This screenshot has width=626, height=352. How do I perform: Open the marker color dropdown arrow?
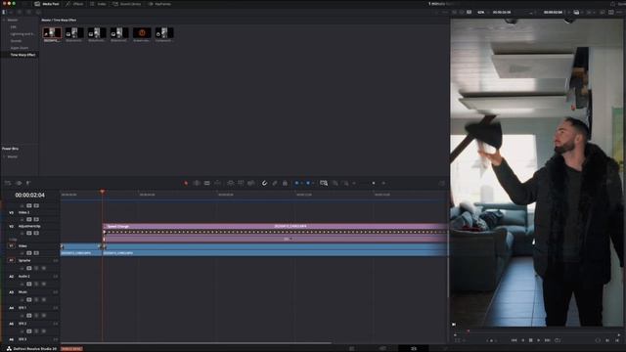[313, 183]
